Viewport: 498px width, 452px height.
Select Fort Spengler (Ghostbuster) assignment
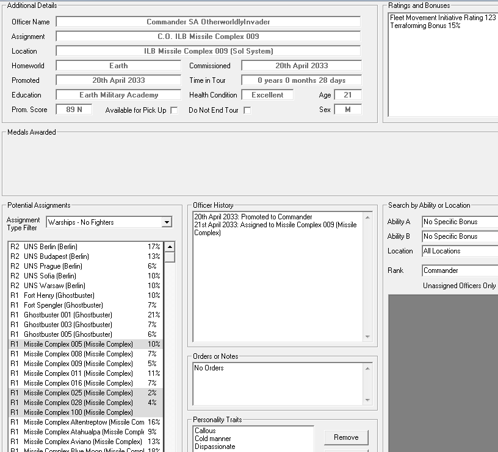click(x=85, y=305)
